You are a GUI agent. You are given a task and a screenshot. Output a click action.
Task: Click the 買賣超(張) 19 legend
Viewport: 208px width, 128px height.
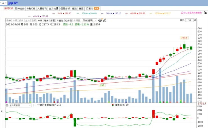click(120, 105)
